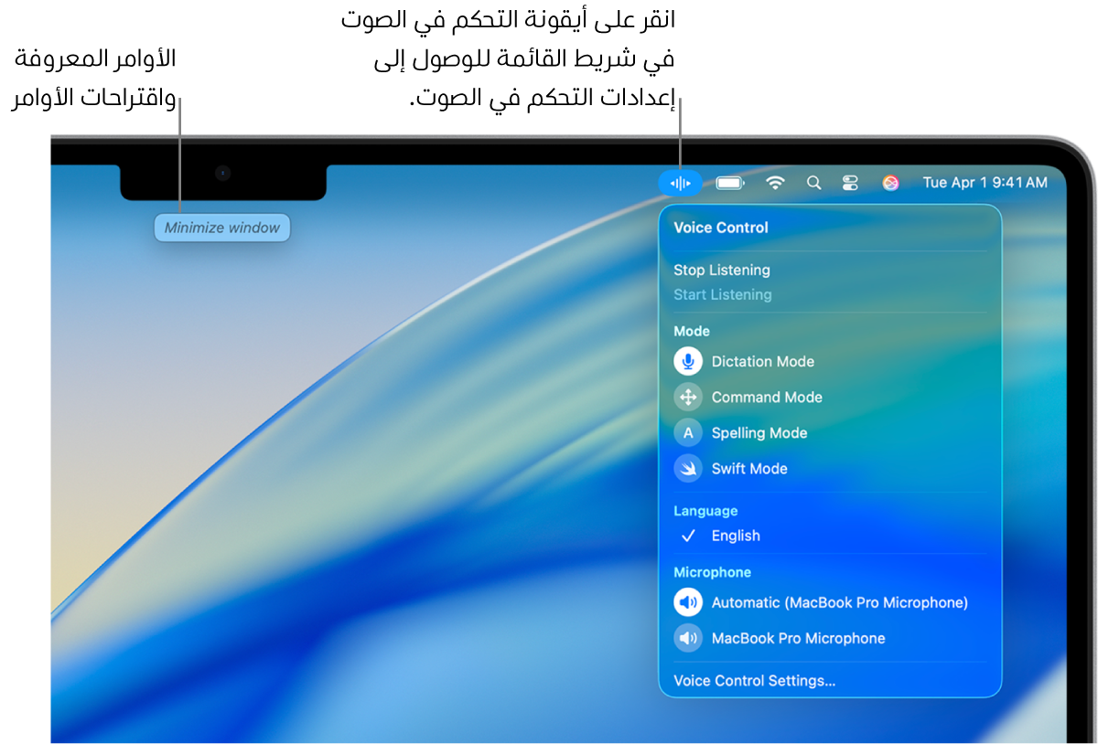This screenshot has height=744, width=1098.
Task: Click speaker icon beside Automatic microphone
Action: pos(688,602)
